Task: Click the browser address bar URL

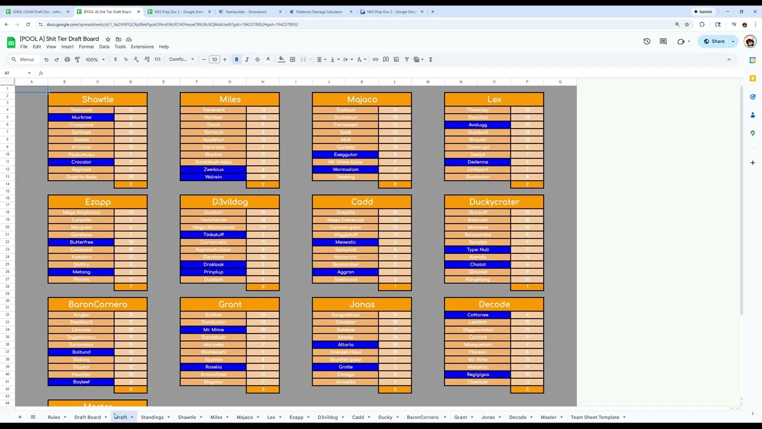Action: (x=173, y=24)
